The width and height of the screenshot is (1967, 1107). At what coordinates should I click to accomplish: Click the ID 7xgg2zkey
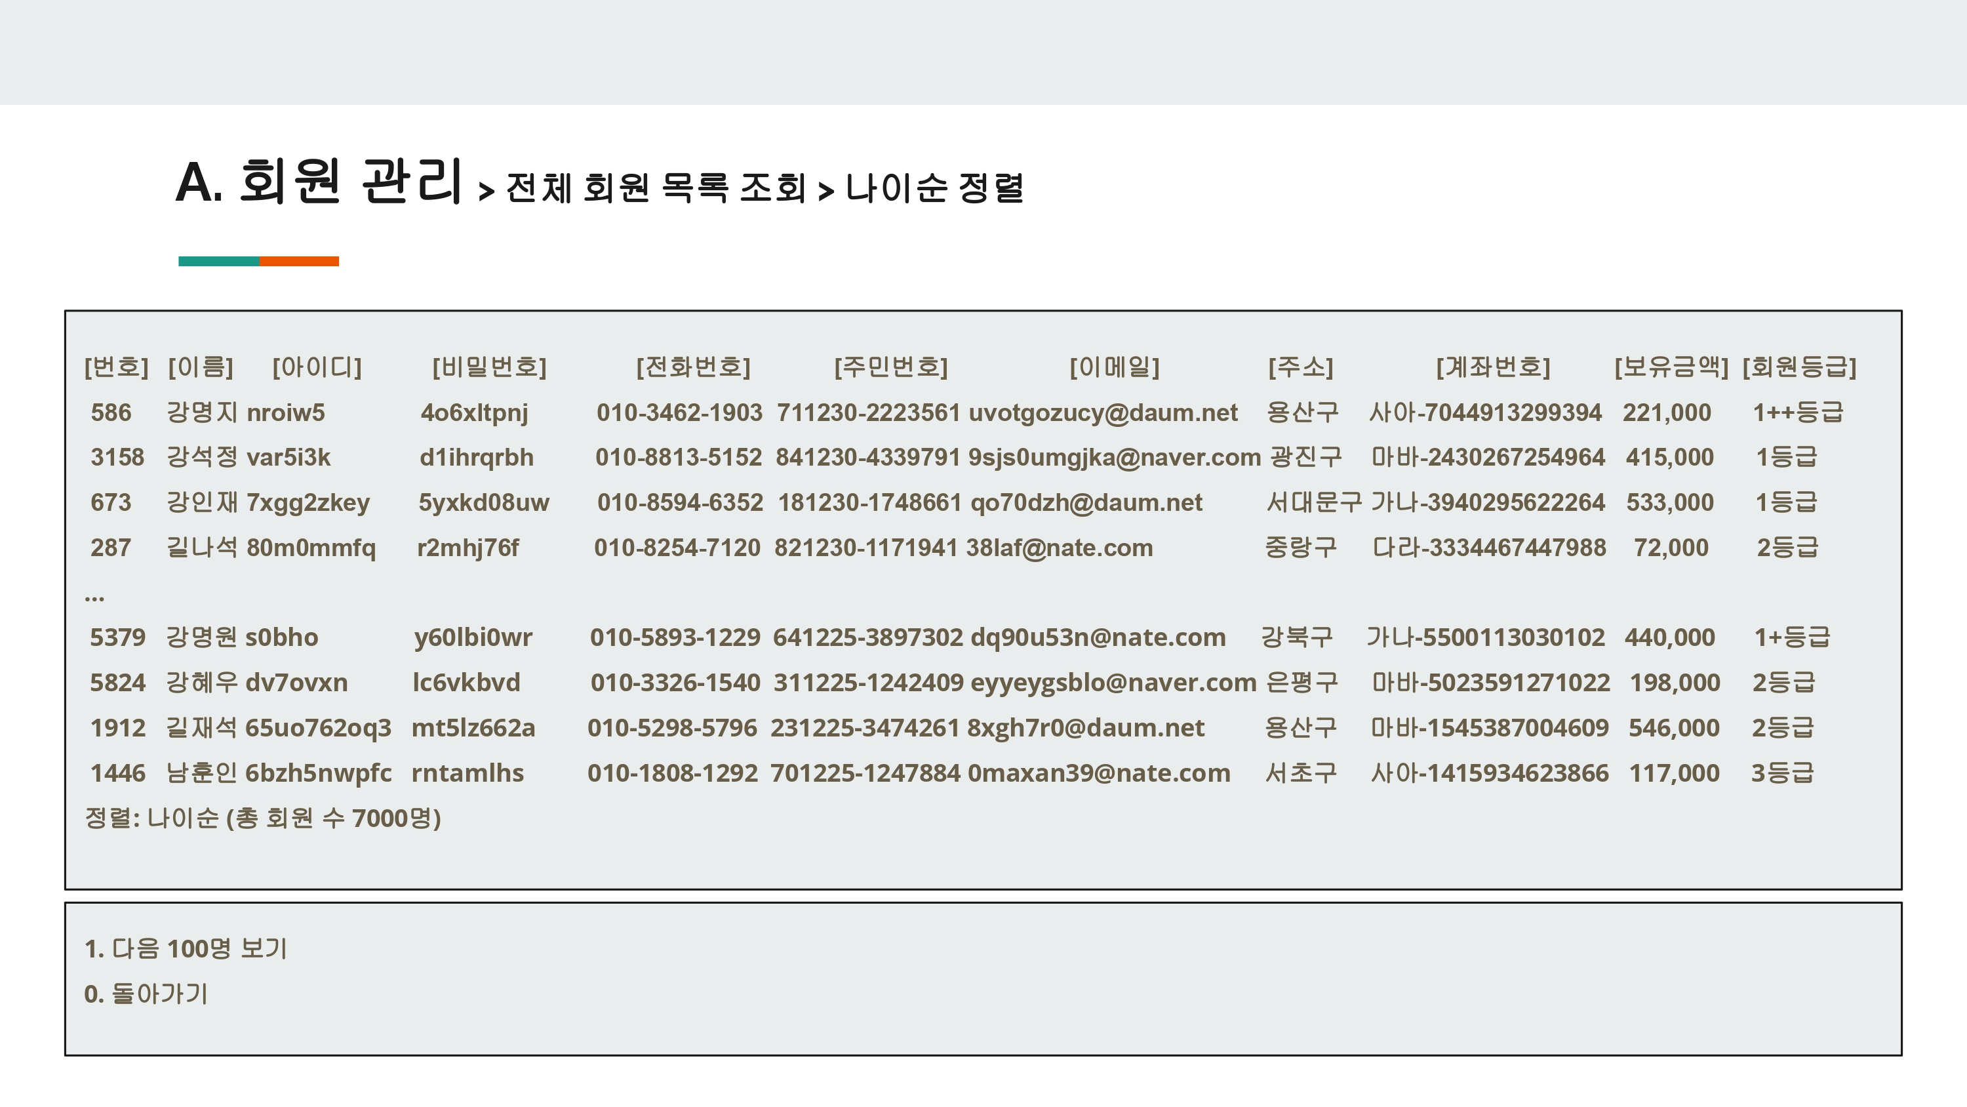tap(308, 503)
